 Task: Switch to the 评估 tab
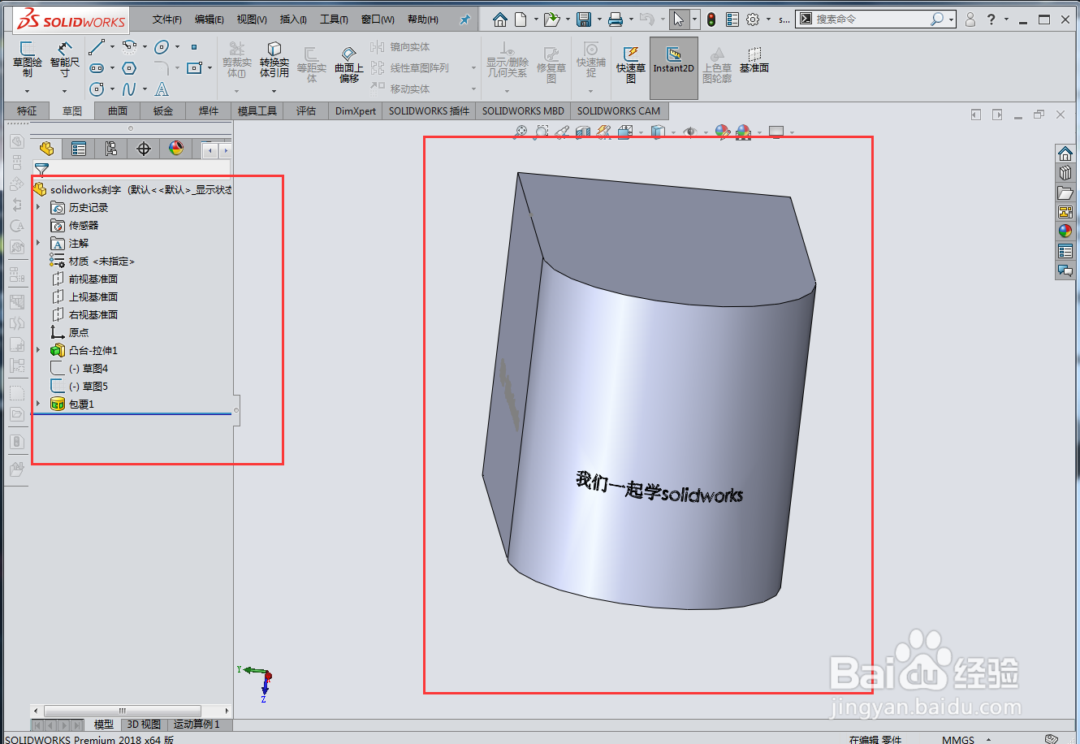[x=306, y=111]
